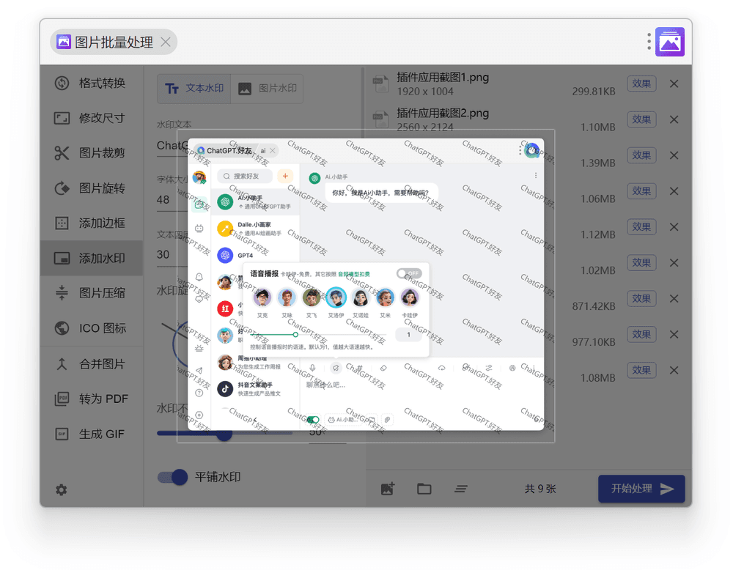Viewport: 733px width, 570px height.
Task: Toggle the 平铺水印 tiled watermark switch
Action: 172,477
